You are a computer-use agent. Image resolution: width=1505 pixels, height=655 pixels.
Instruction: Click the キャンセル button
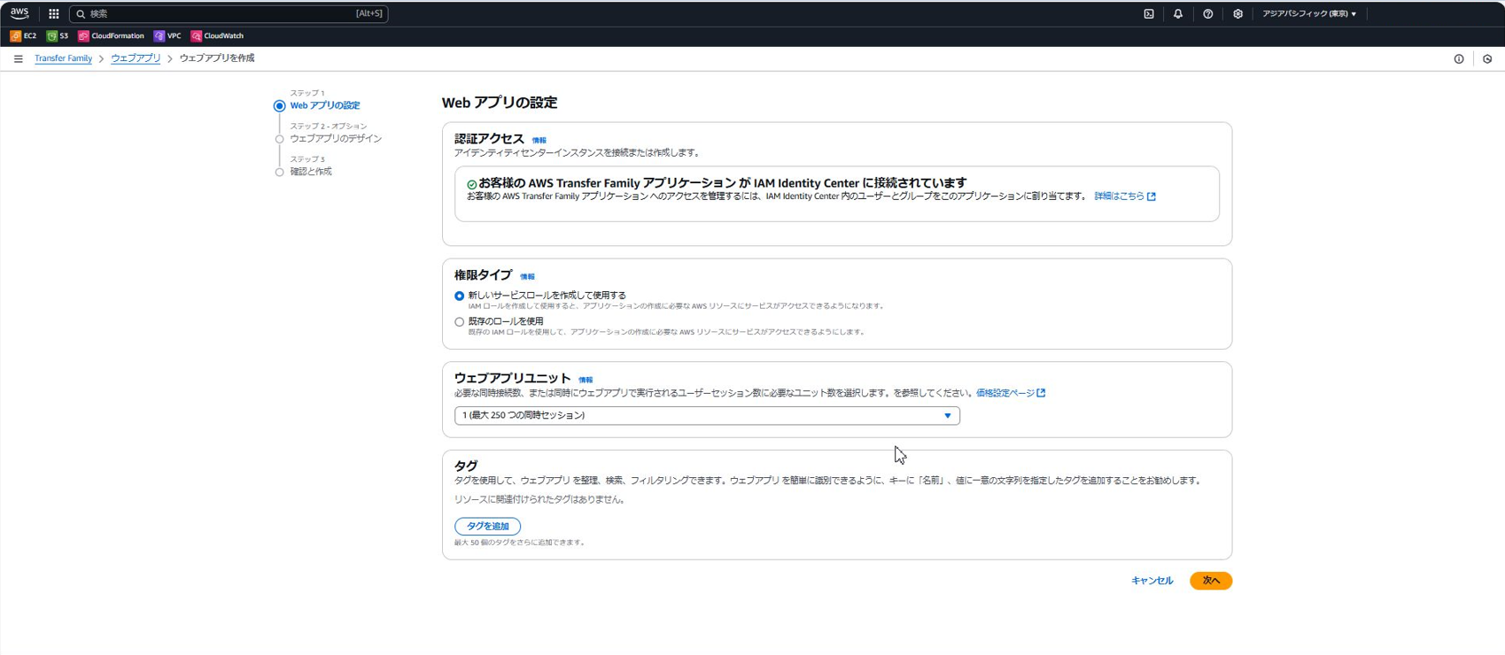[1152, 581]
